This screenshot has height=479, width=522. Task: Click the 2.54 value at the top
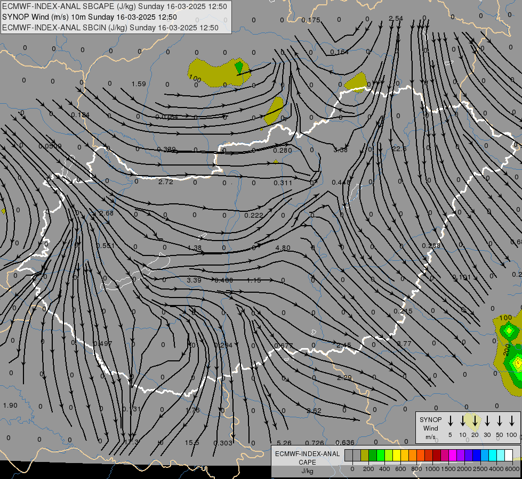(396, 18)
